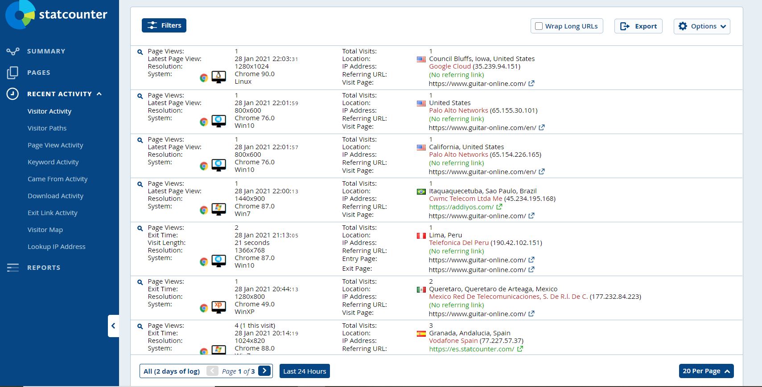762x387 pixels.
Task: Open Visitor Paths in sidebar
Action: (47, 128)
